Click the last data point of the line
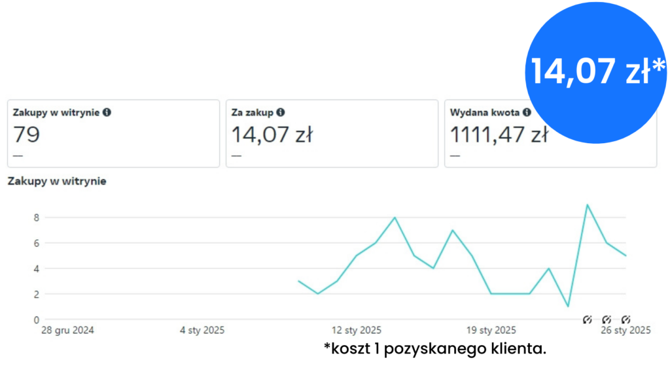This screenshot has height=377, width=670. click(x=626, y=255)
